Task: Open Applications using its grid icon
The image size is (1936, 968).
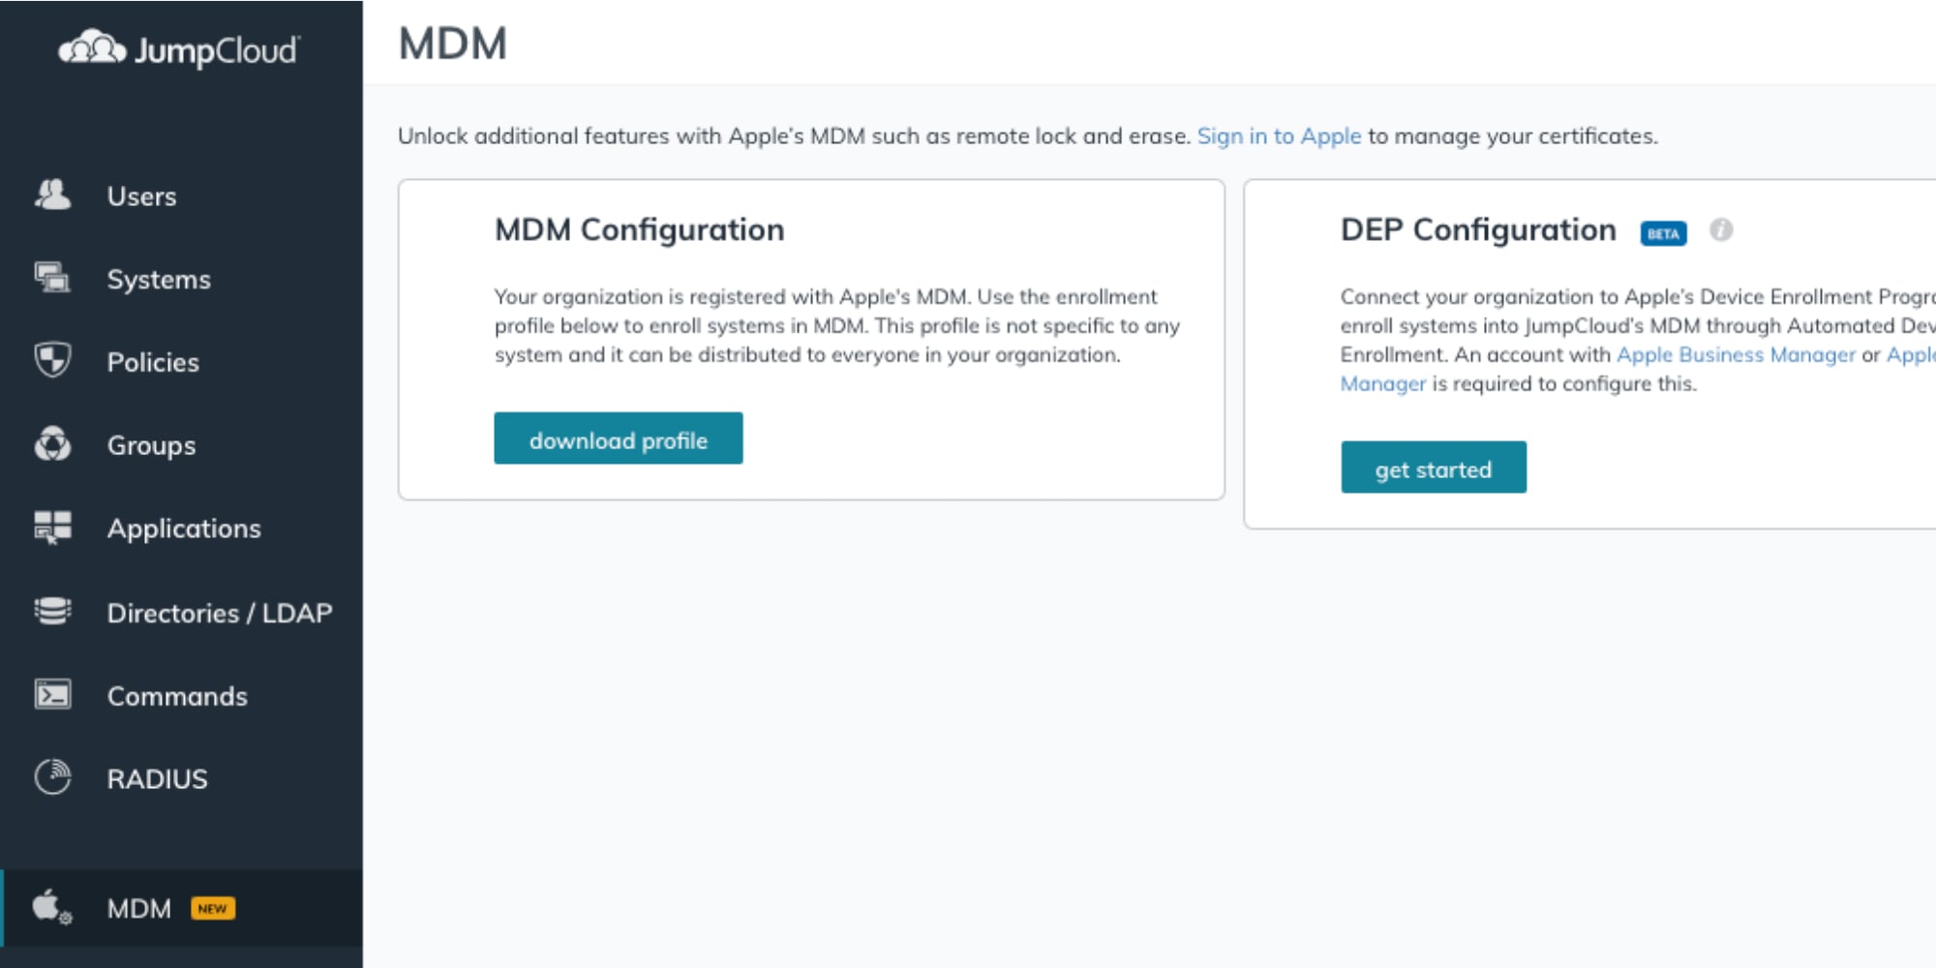Action: click(x=52, y=528)
